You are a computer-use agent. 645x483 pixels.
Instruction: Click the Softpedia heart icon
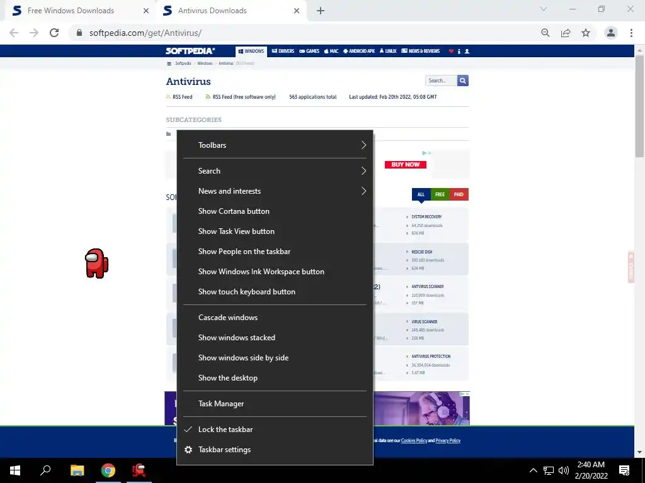[451, 52]
